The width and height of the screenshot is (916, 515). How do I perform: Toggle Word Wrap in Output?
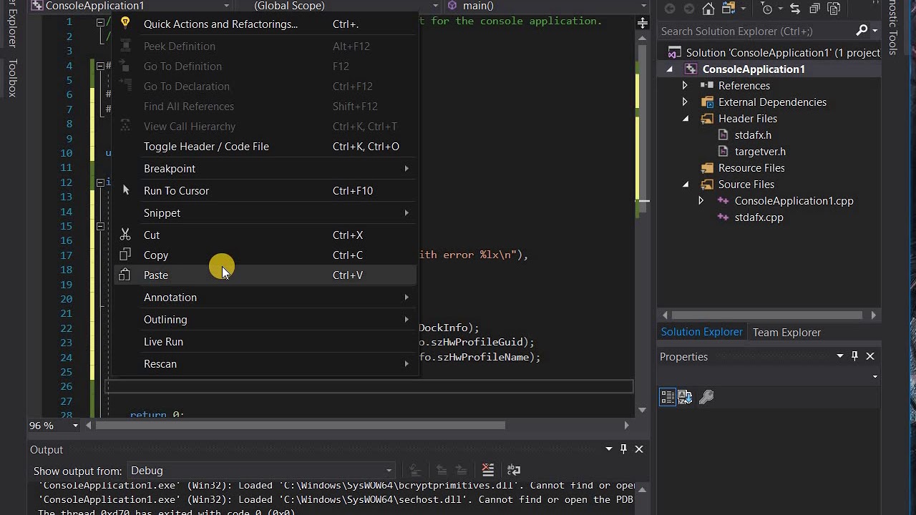click(513, 470)
